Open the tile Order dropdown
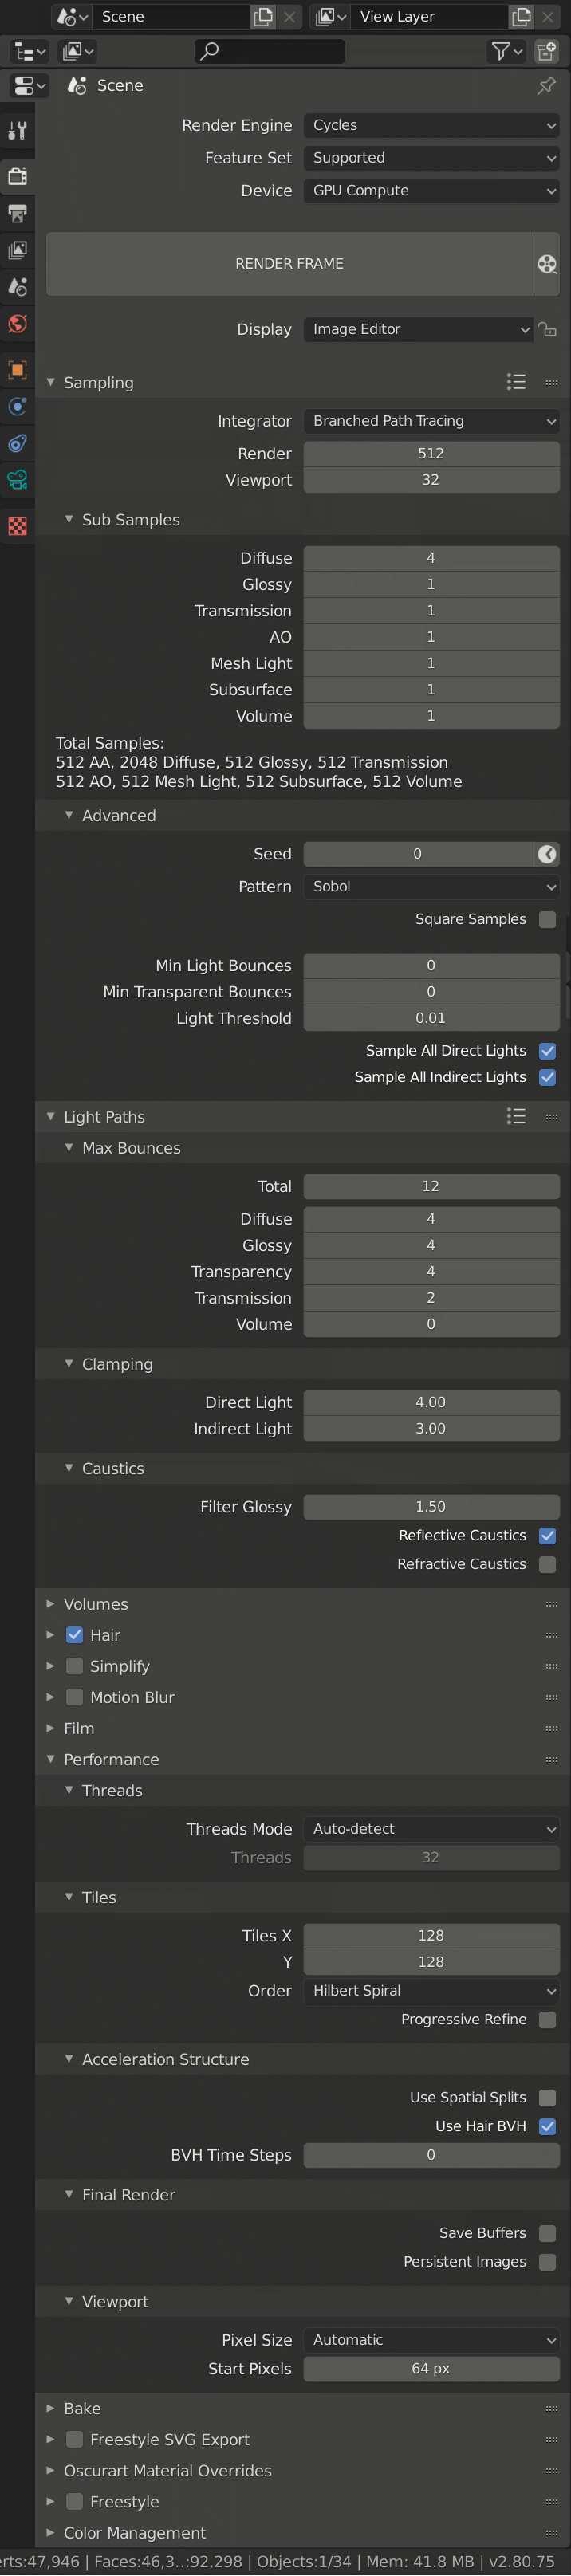Viewport: 571px width, 2576px height. point(431,1991)
